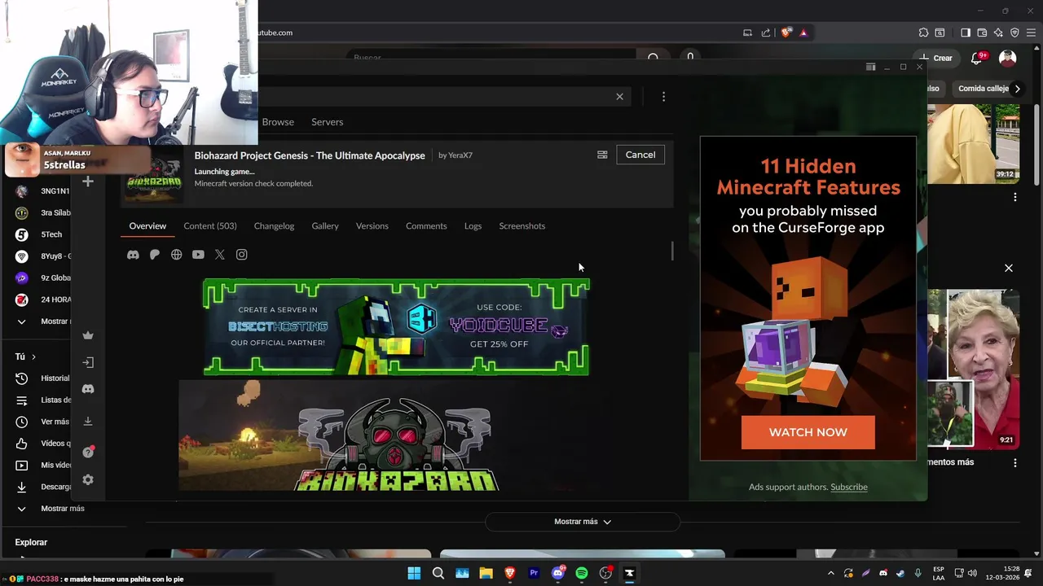The height and width of the screenshot is (586, 1043).
Task: Click the BisectHosting partner banner
Action: (x=396, y=327)
